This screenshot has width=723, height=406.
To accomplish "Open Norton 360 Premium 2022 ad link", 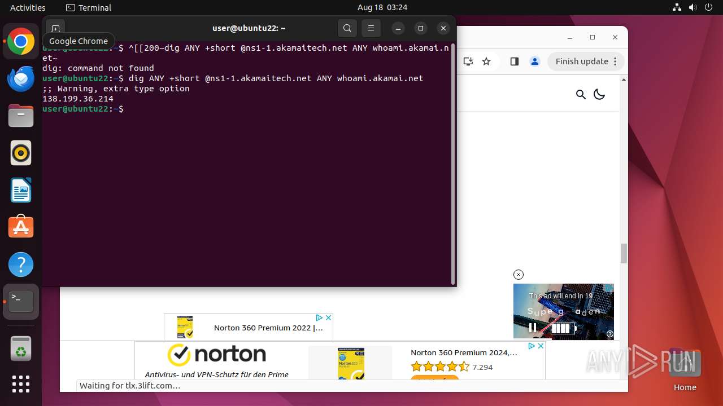I will tap(268, 328).
